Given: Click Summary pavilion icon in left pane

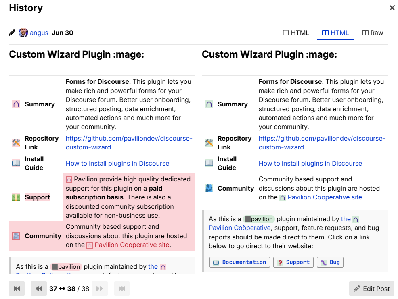Looking at the screenshot, I should click(16, 104).
